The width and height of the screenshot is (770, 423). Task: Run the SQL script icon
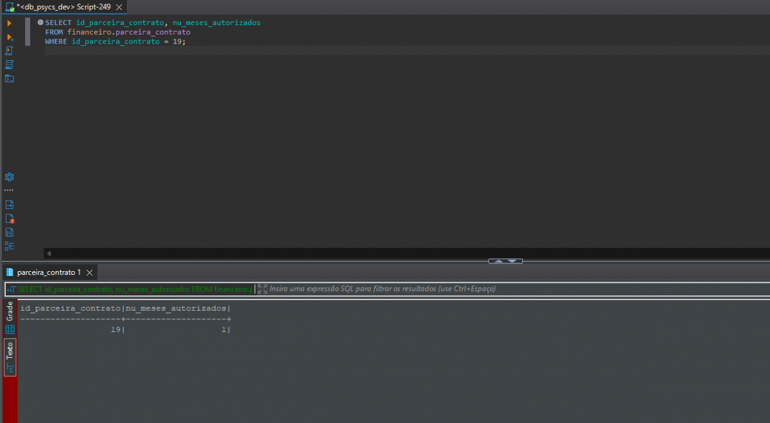(x=9, y=51)
